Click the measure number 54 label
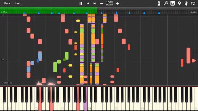 tap(3, 59)
